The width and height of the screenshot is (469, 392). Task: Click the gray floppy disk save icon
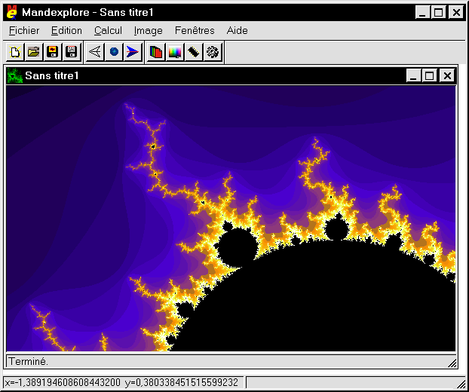pos(72,52)
